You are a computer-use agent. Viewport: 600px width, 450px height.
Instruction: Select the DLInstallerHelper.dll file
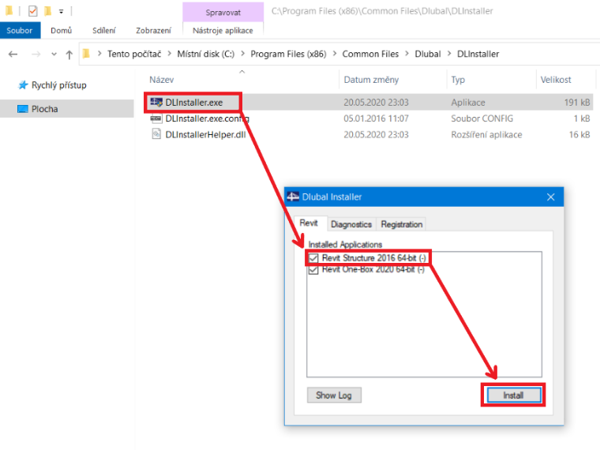click(205, 135)
